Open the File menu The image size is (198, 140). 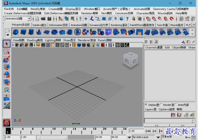click(9, 9)
